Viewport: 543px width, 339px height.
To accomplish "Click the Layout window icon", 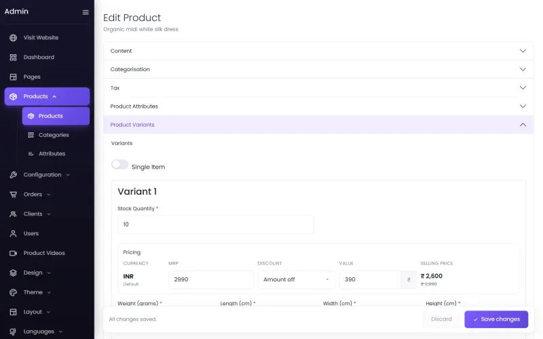I will coord(13,312).
